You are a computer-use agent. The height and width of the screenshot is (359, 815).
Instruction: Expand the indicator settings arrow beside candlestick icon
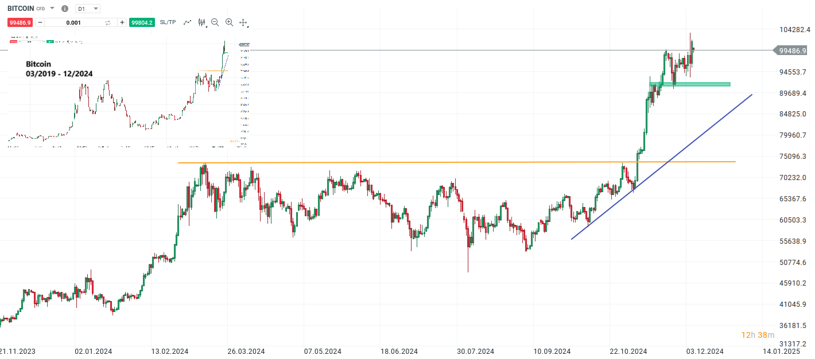(x=207, y=26)
